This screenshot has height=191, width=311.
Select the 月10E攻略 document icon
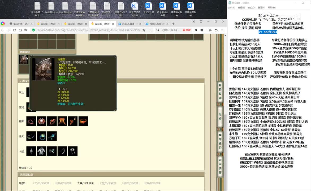(149, 8)
